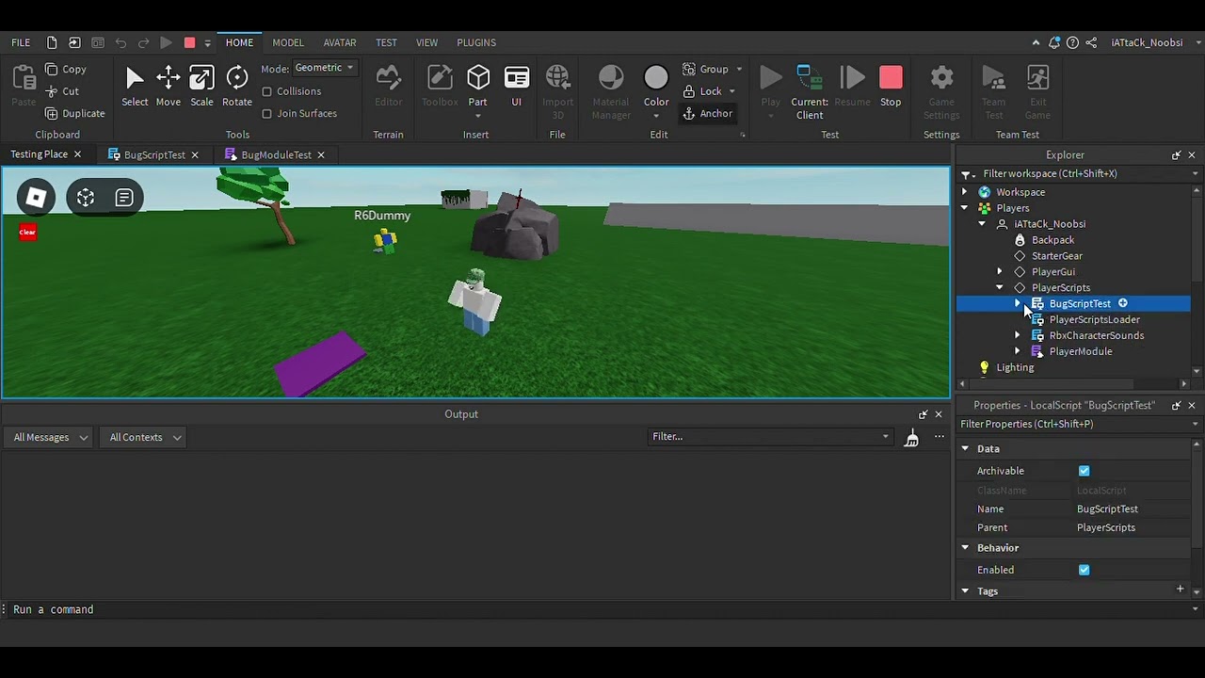Expand the Workspace tree item
1205x678 pixels.
click(964, 191)
